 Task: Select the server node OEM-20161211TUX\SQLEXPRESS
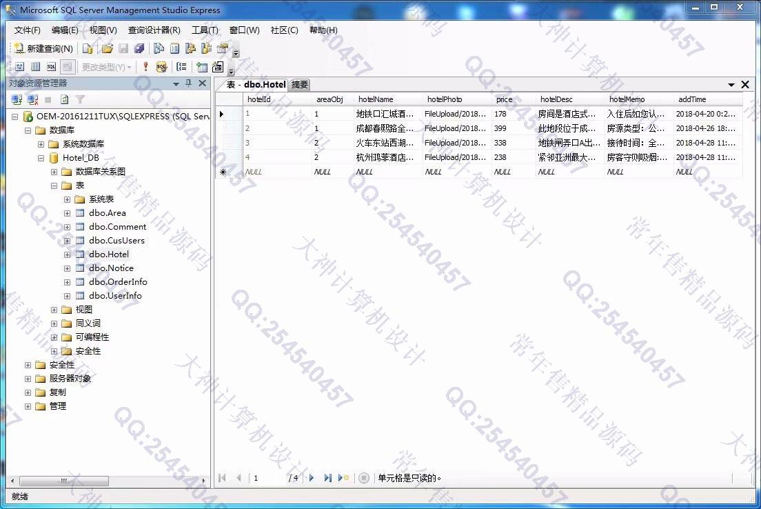point(123,117)
